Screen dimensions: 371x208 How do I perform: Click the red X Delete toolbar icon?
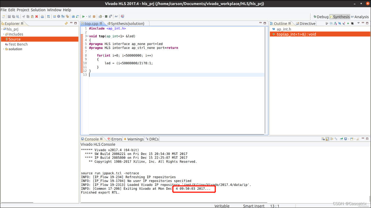[37, 17]
